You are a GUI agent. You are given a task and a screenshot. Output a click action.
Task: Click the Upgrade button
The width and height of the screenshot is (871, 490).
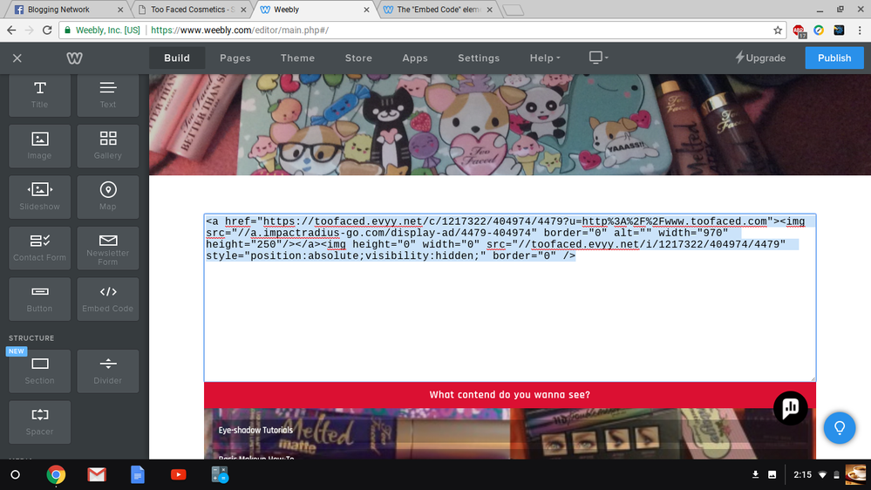760,58
